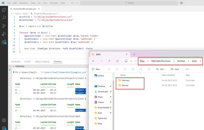Open the New dropdown in File Explorer

97,69
